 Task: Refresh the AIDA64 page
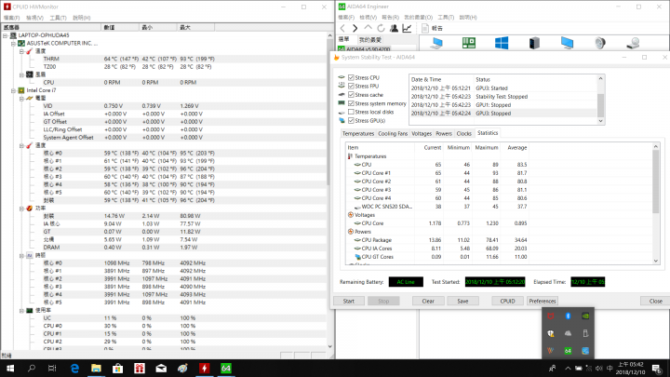(381, 28)
